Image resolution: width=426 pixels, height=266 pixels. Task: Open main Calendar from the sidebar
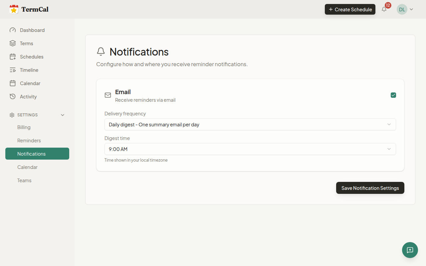pyautogui.click(x=30, y=83)
